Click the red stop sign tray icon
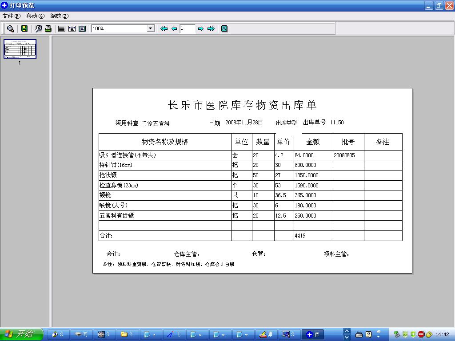This screenshot has width=455, height=341. pyautogui.click(x=421, y=334)
